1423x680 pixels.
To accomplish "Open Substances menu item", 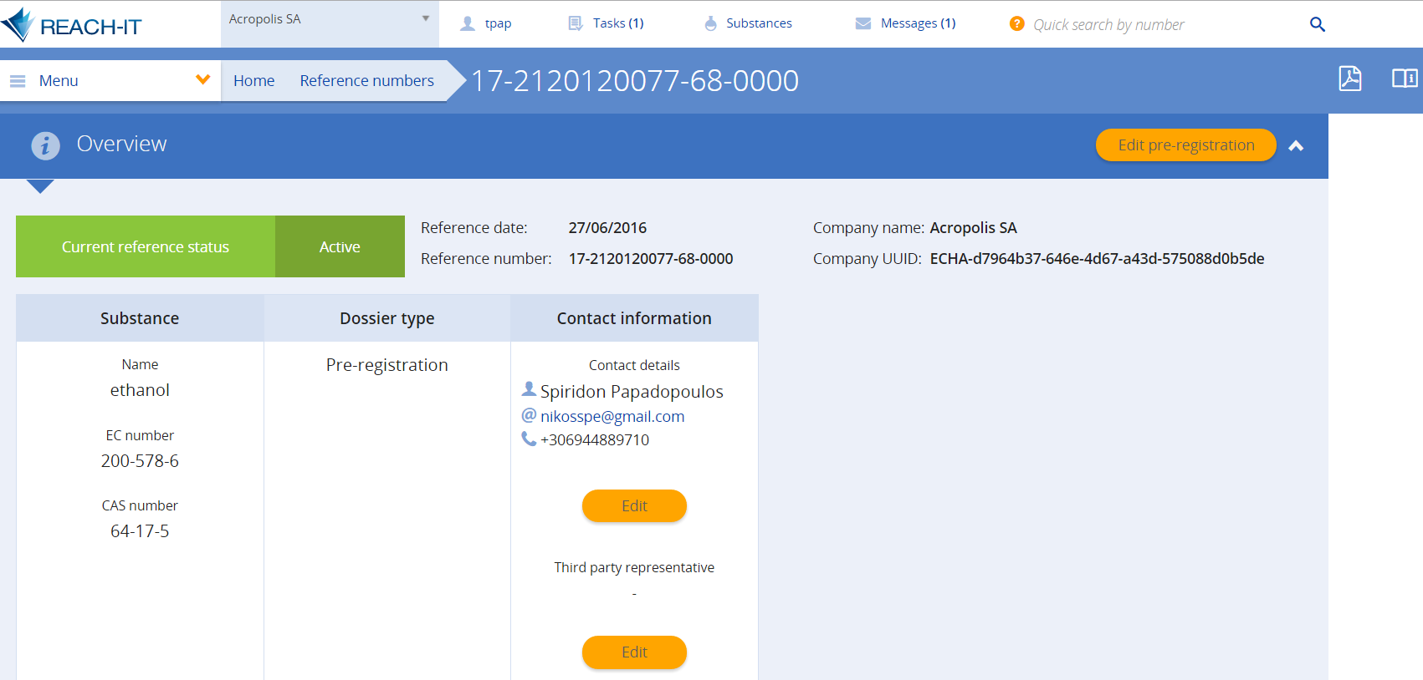I will click(759, 23).
